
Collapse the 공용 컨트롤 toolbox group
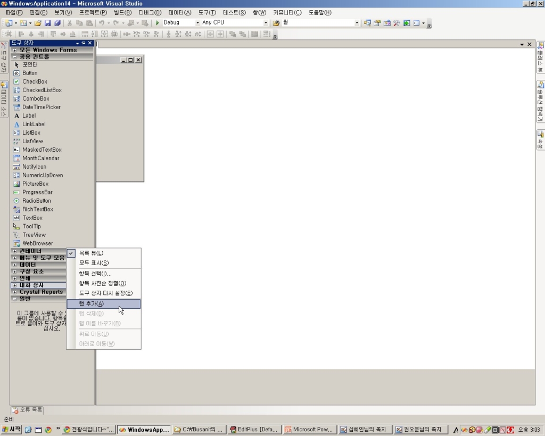point(14,56)
